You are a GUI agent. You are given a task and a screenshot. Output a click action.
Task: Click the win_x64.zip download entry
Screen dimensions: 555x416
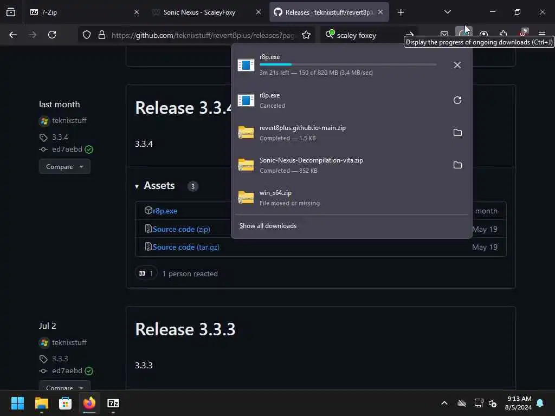tap(351, 198)
